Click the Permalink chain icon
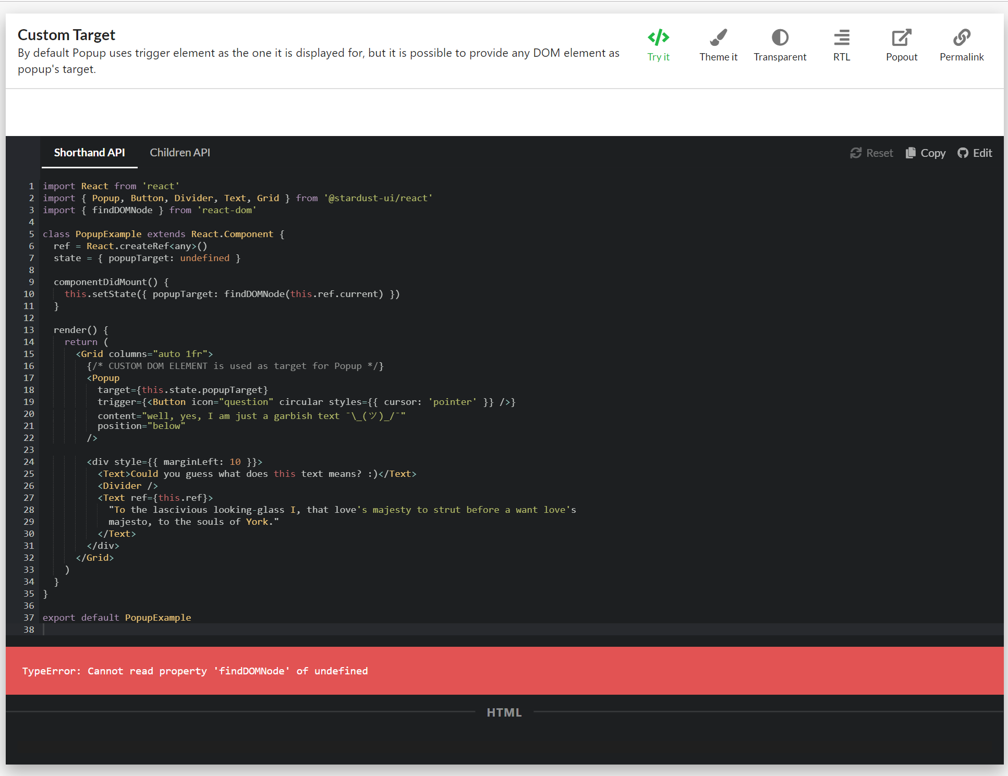Screen dimensions: 1008x776 coord(961,38)
